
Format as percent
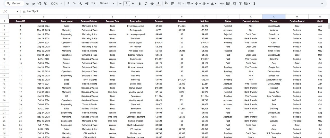tap(74, 4)
